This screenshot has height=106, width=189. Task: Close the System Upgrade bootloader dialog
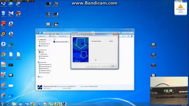pyautogui.click(x=115, y=34)
